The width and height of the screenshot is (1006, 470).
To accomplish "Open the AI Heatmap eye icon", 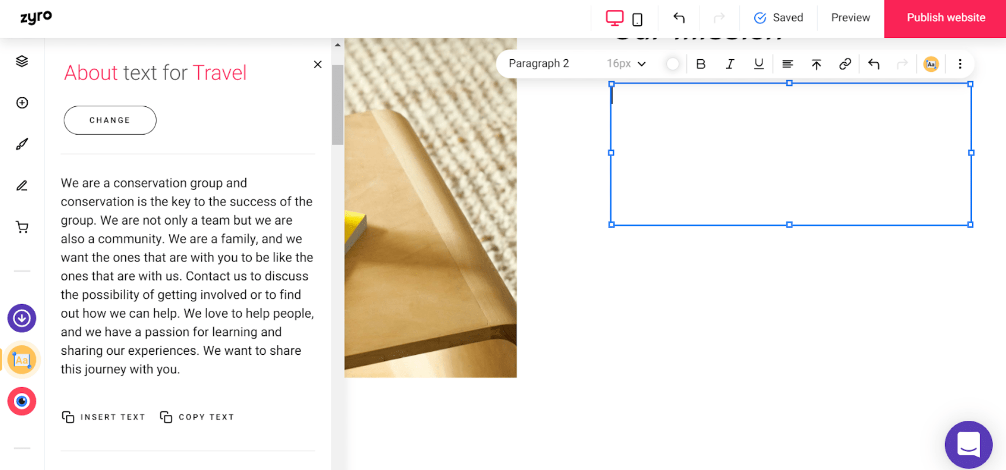I will point(21,401).
